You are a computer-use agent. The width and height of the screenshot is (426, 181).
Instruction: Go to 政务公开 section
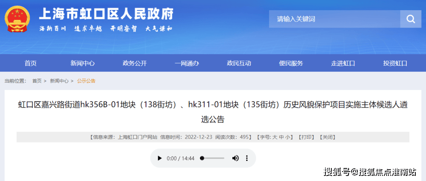(x=135, y=63)
